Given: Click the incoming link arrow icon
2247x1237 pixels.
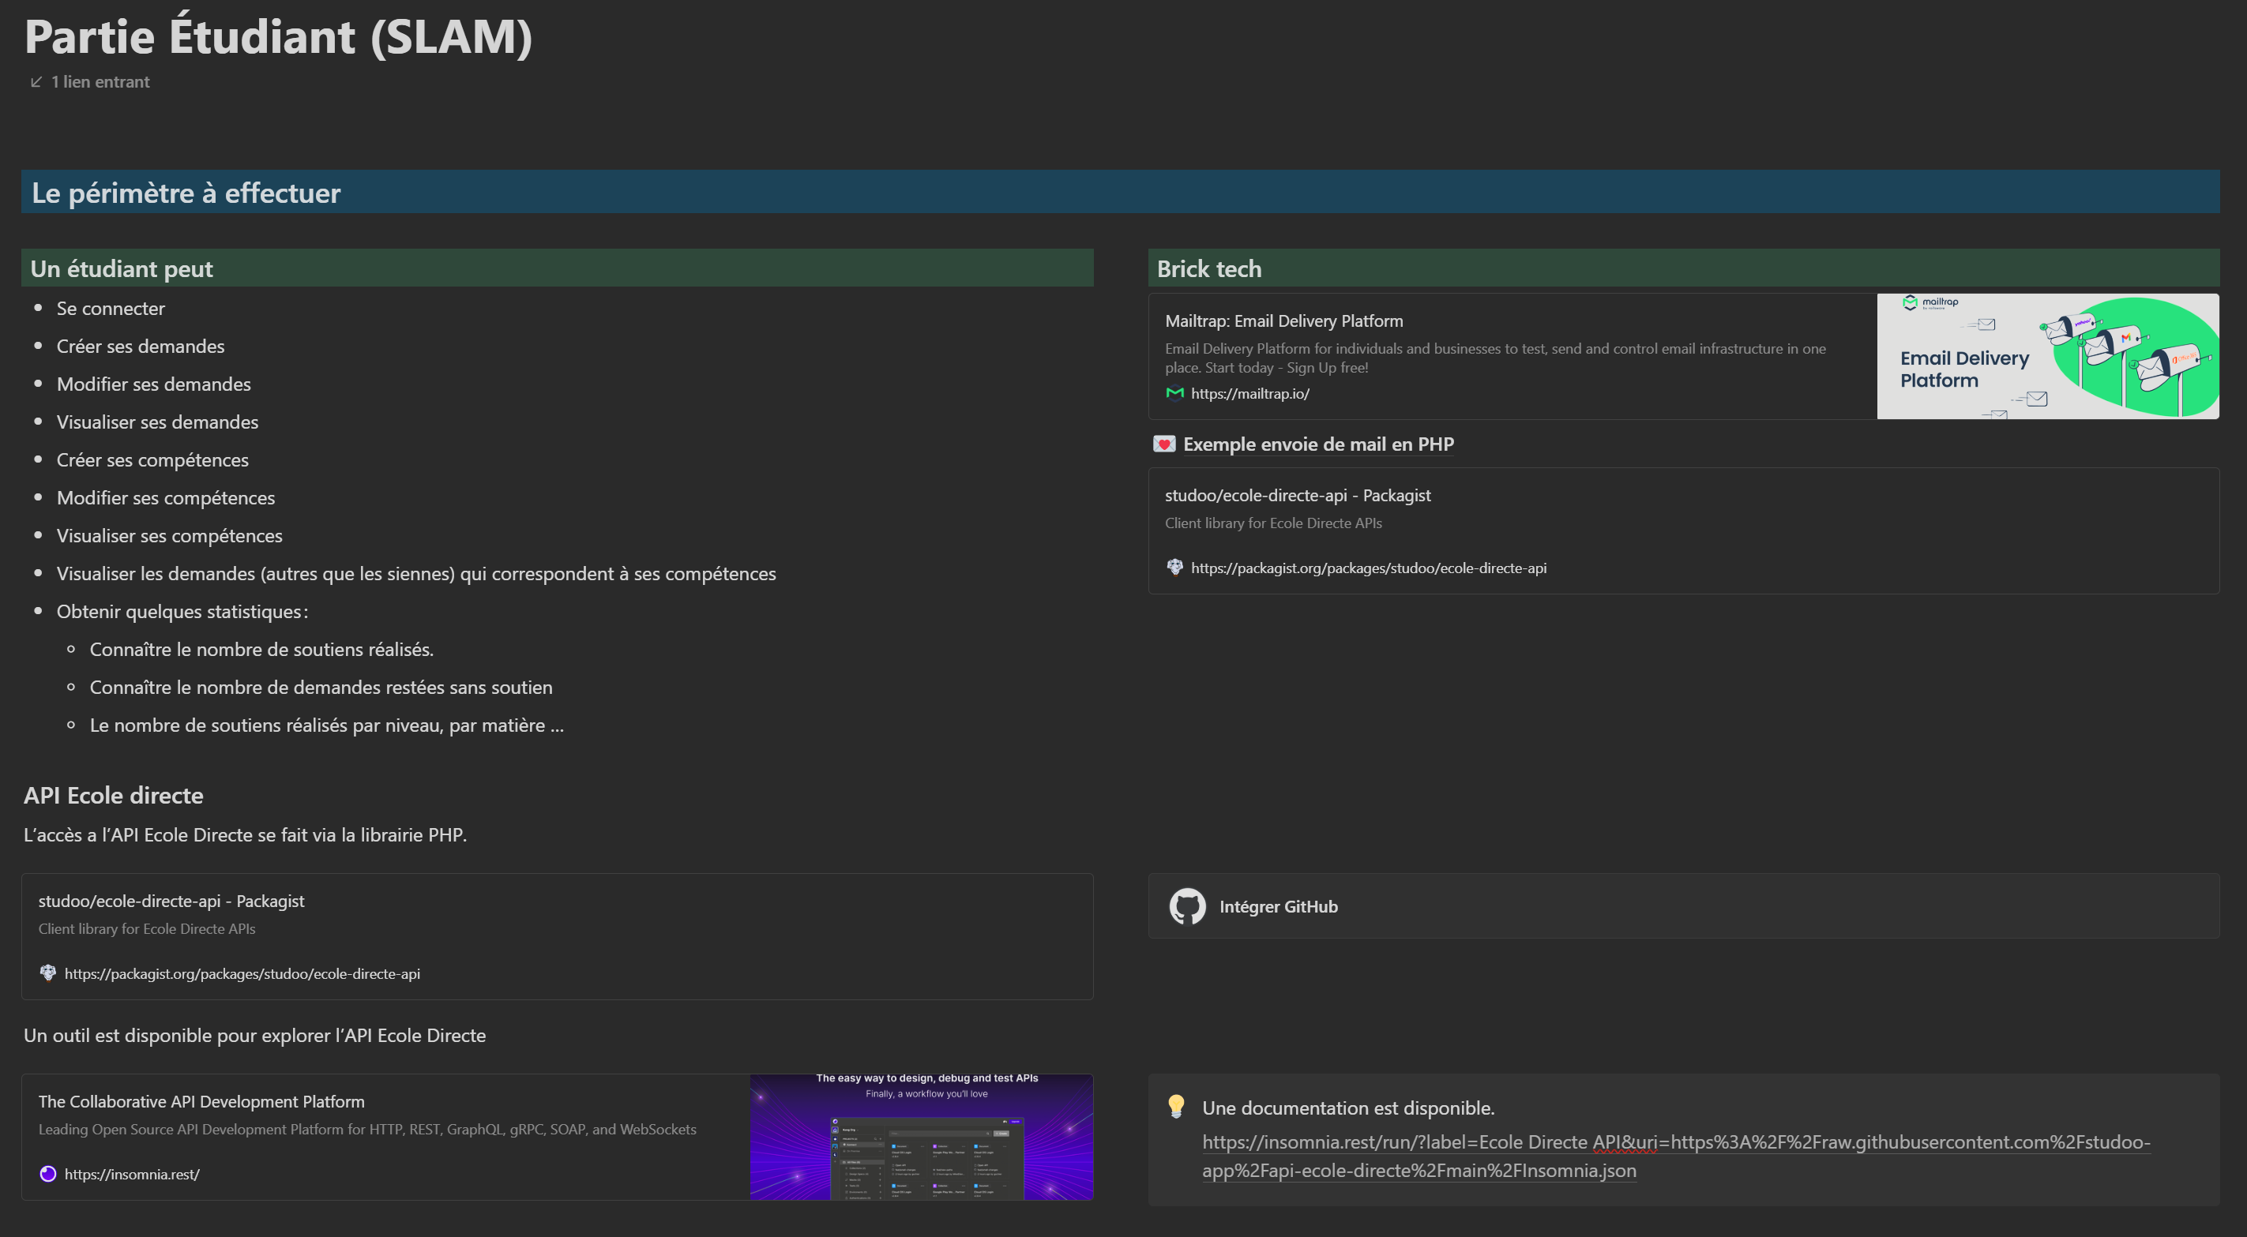Looking at the screenshot, I should 36,82.
